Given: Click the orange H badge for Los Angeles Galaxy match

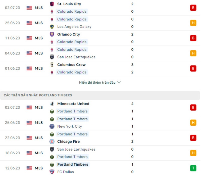Looking at the screenshot, I should click(193, 23).
